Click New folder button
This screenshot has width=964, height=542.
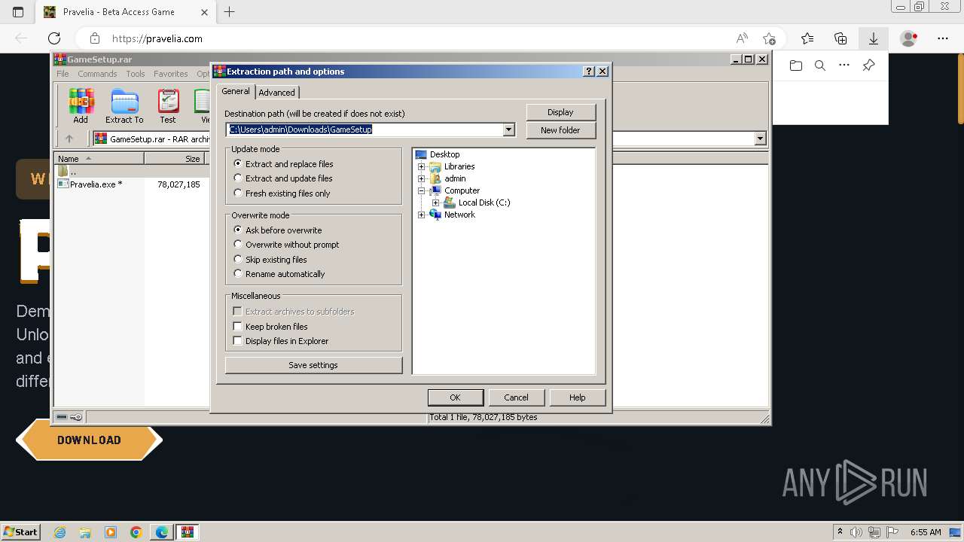coord(560,130)
